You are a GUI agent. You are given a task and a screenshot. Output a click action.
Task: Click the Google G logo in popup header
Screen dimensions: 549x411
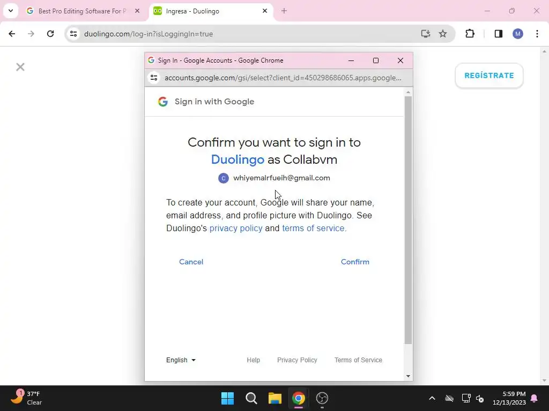[x=163, y=102]
